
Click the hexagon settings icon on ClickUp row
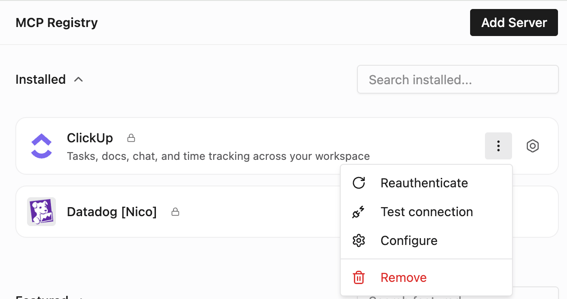[x=533, y=146]
